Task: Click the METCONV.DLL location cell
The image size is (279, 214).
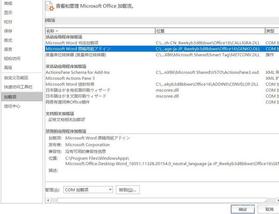Action: point(208,55)
